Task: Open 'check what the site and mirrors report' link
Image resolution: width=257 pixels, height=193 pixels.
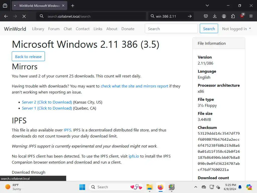Action: (x=135, y=86)
